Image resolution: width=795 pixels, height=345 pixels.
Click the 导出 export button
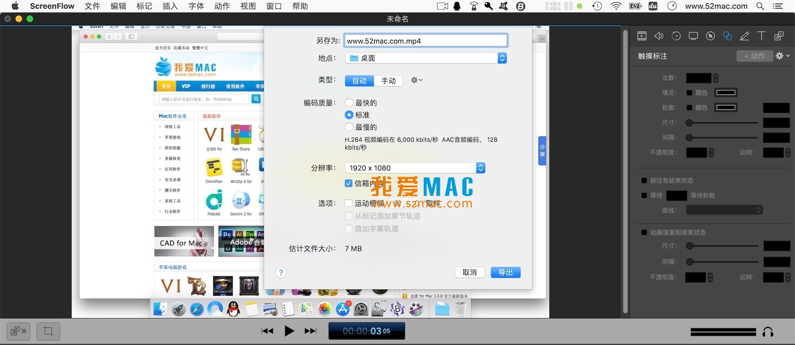[x=506, y=272]
